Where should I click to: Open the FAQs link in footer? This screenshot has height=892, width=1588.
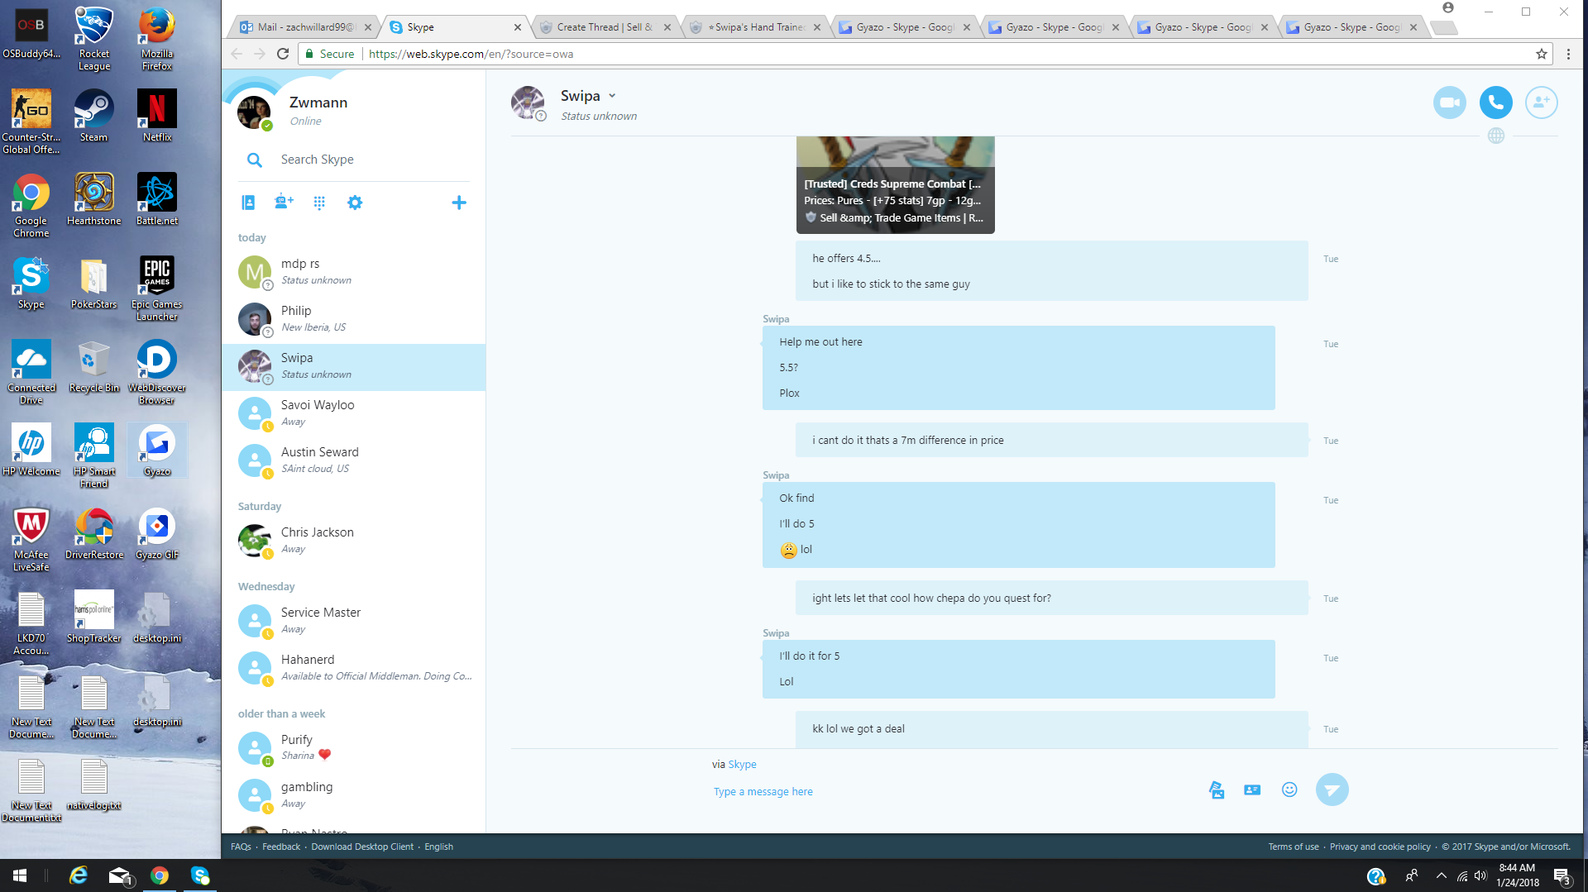[241, 847]
